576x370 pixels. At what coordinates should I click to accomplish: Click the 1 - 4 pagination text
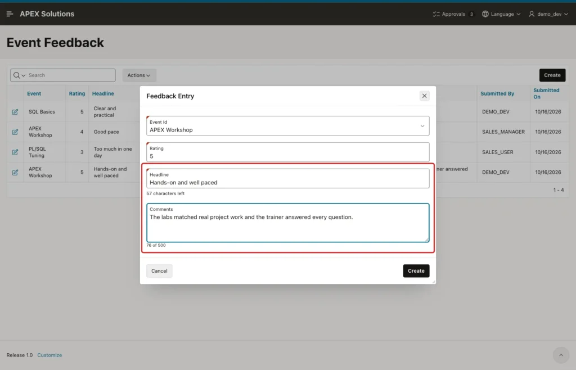[559, 189]
